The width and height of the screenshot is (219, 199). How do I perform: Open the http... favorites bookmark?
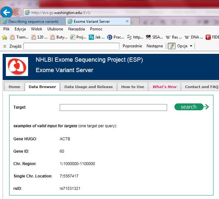click(x=135, y=37)
